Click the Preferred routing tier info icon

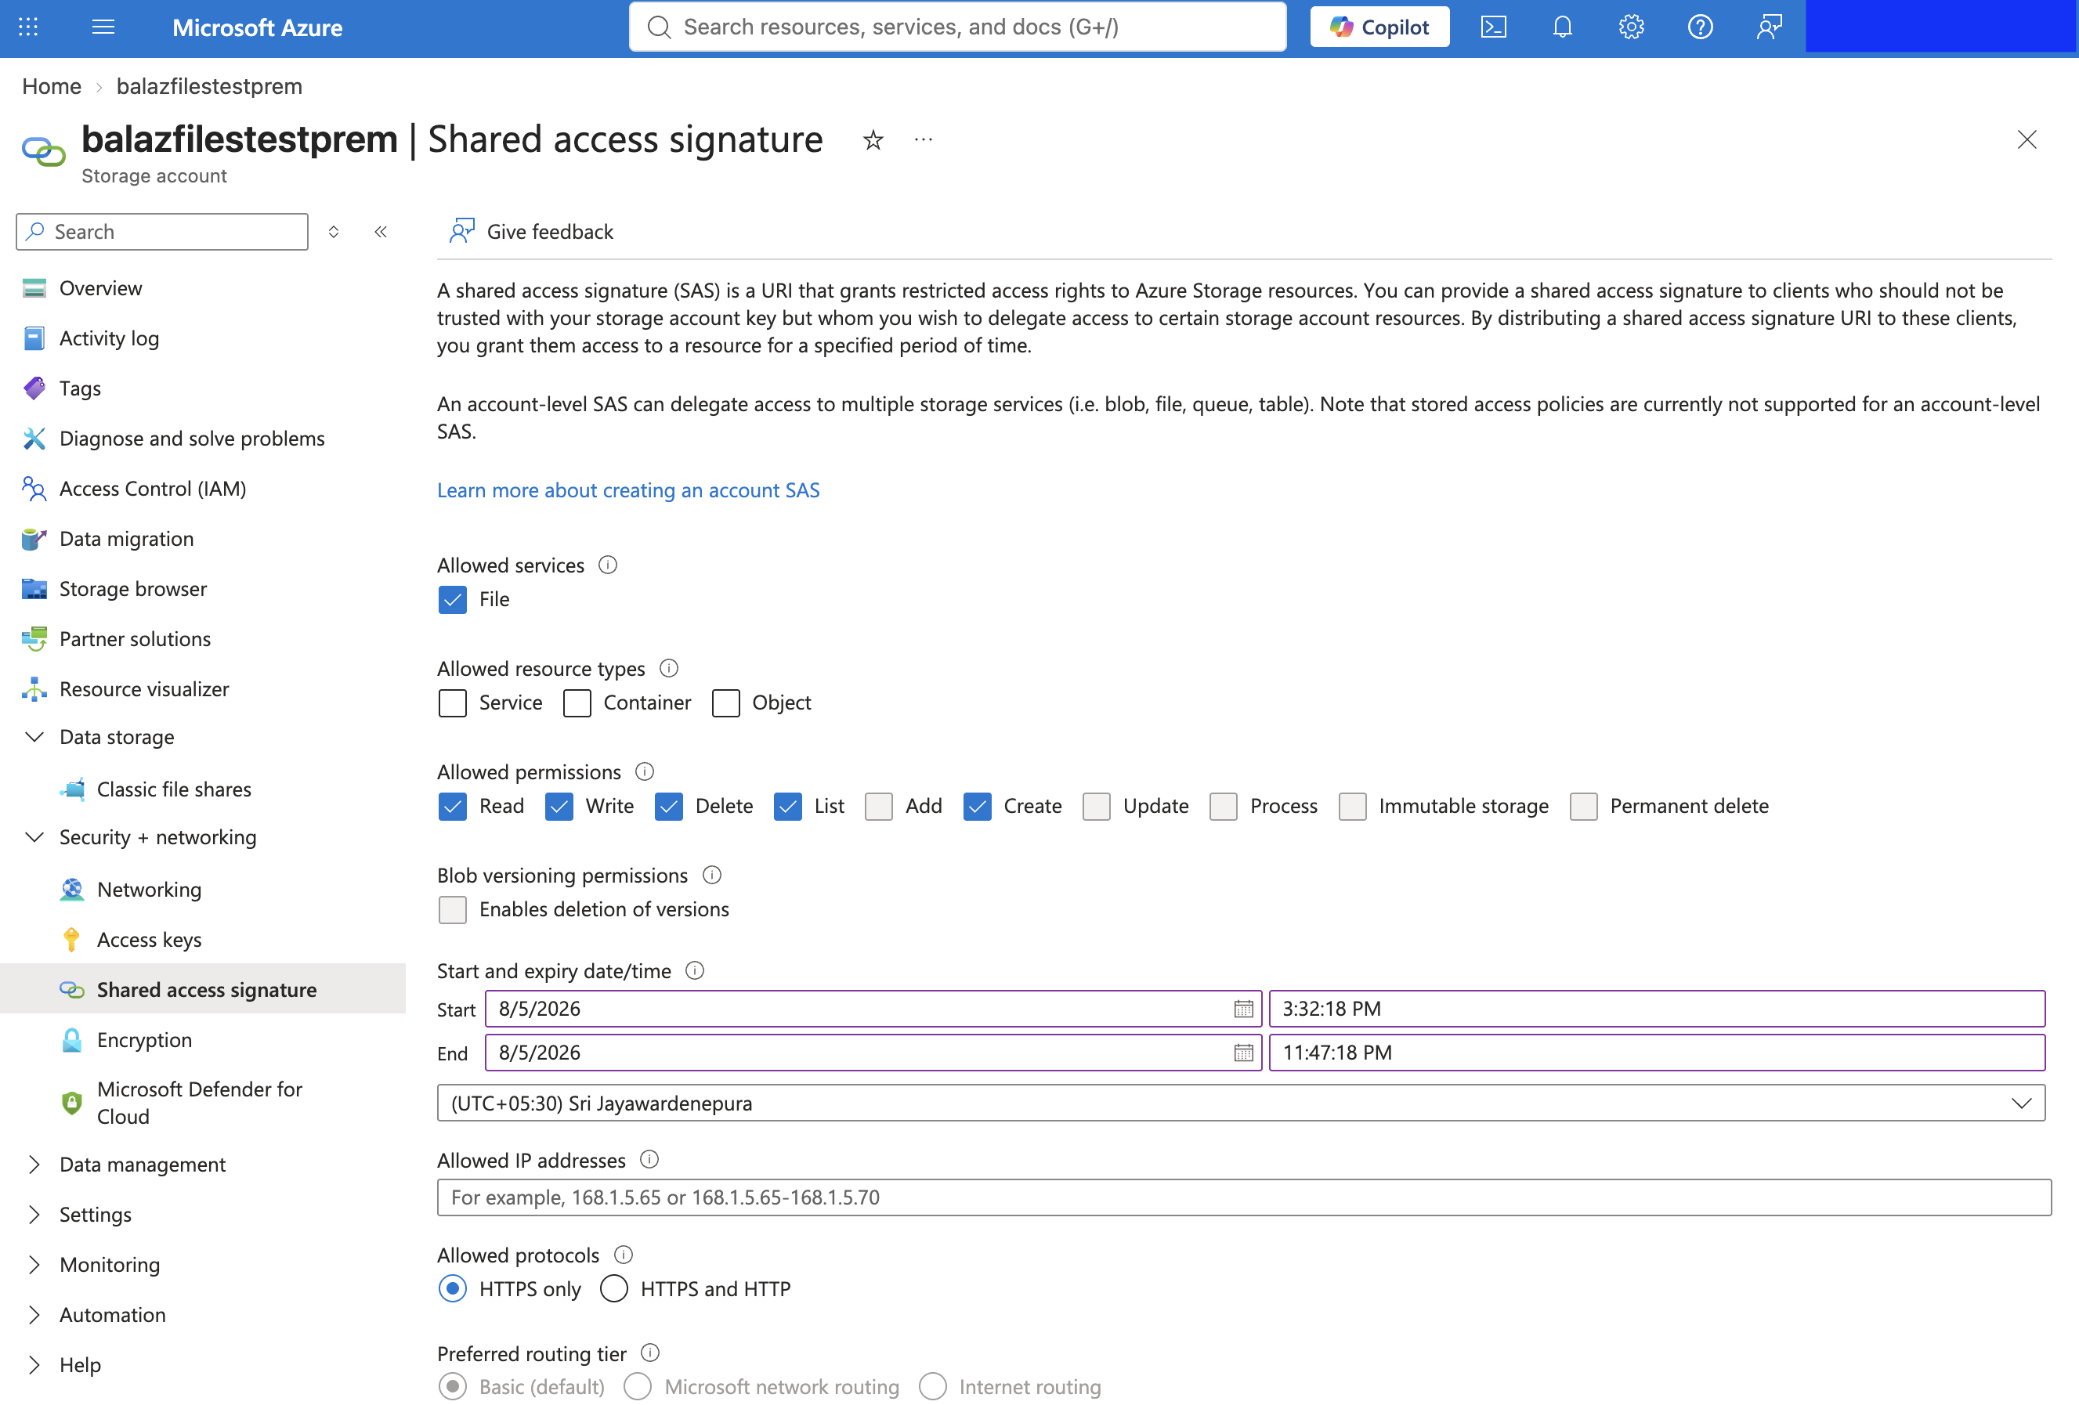[650, 1353]
